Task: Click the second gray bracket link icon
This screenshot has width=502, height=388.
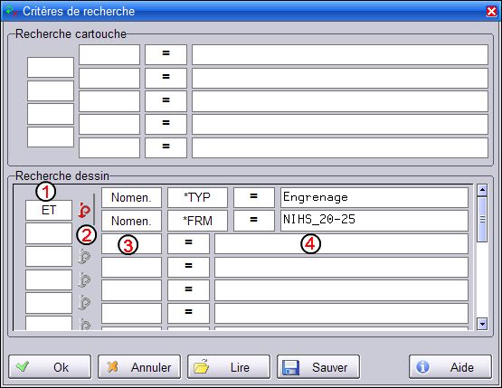Action: coord(84,279)
